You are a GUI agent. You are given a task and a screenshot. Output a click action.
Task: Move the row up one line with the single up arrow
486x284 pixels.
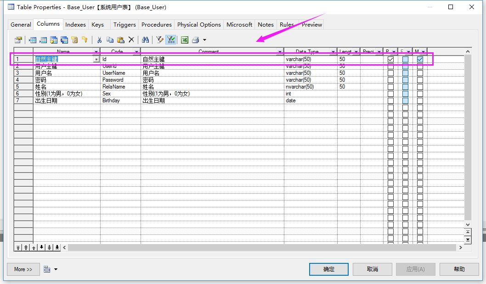point(34,247)
